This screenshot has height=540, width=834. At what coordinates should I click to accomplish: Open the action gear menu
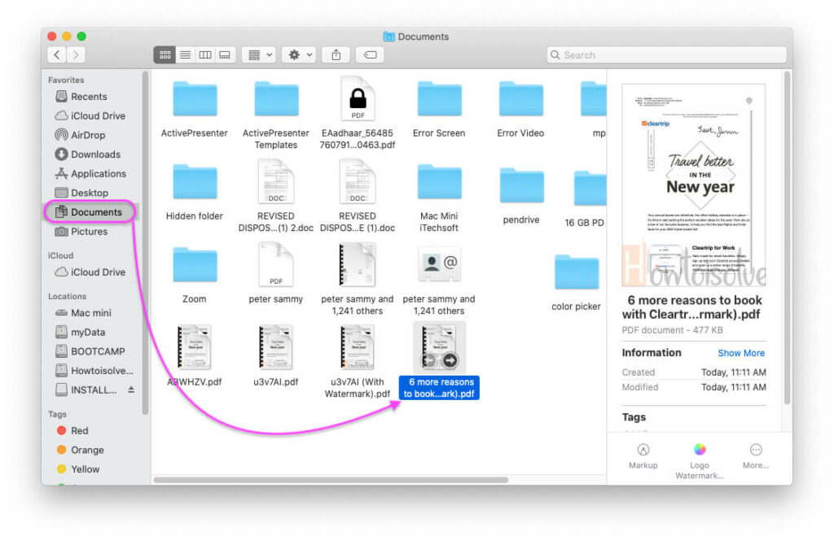click(x=297, y=54)
